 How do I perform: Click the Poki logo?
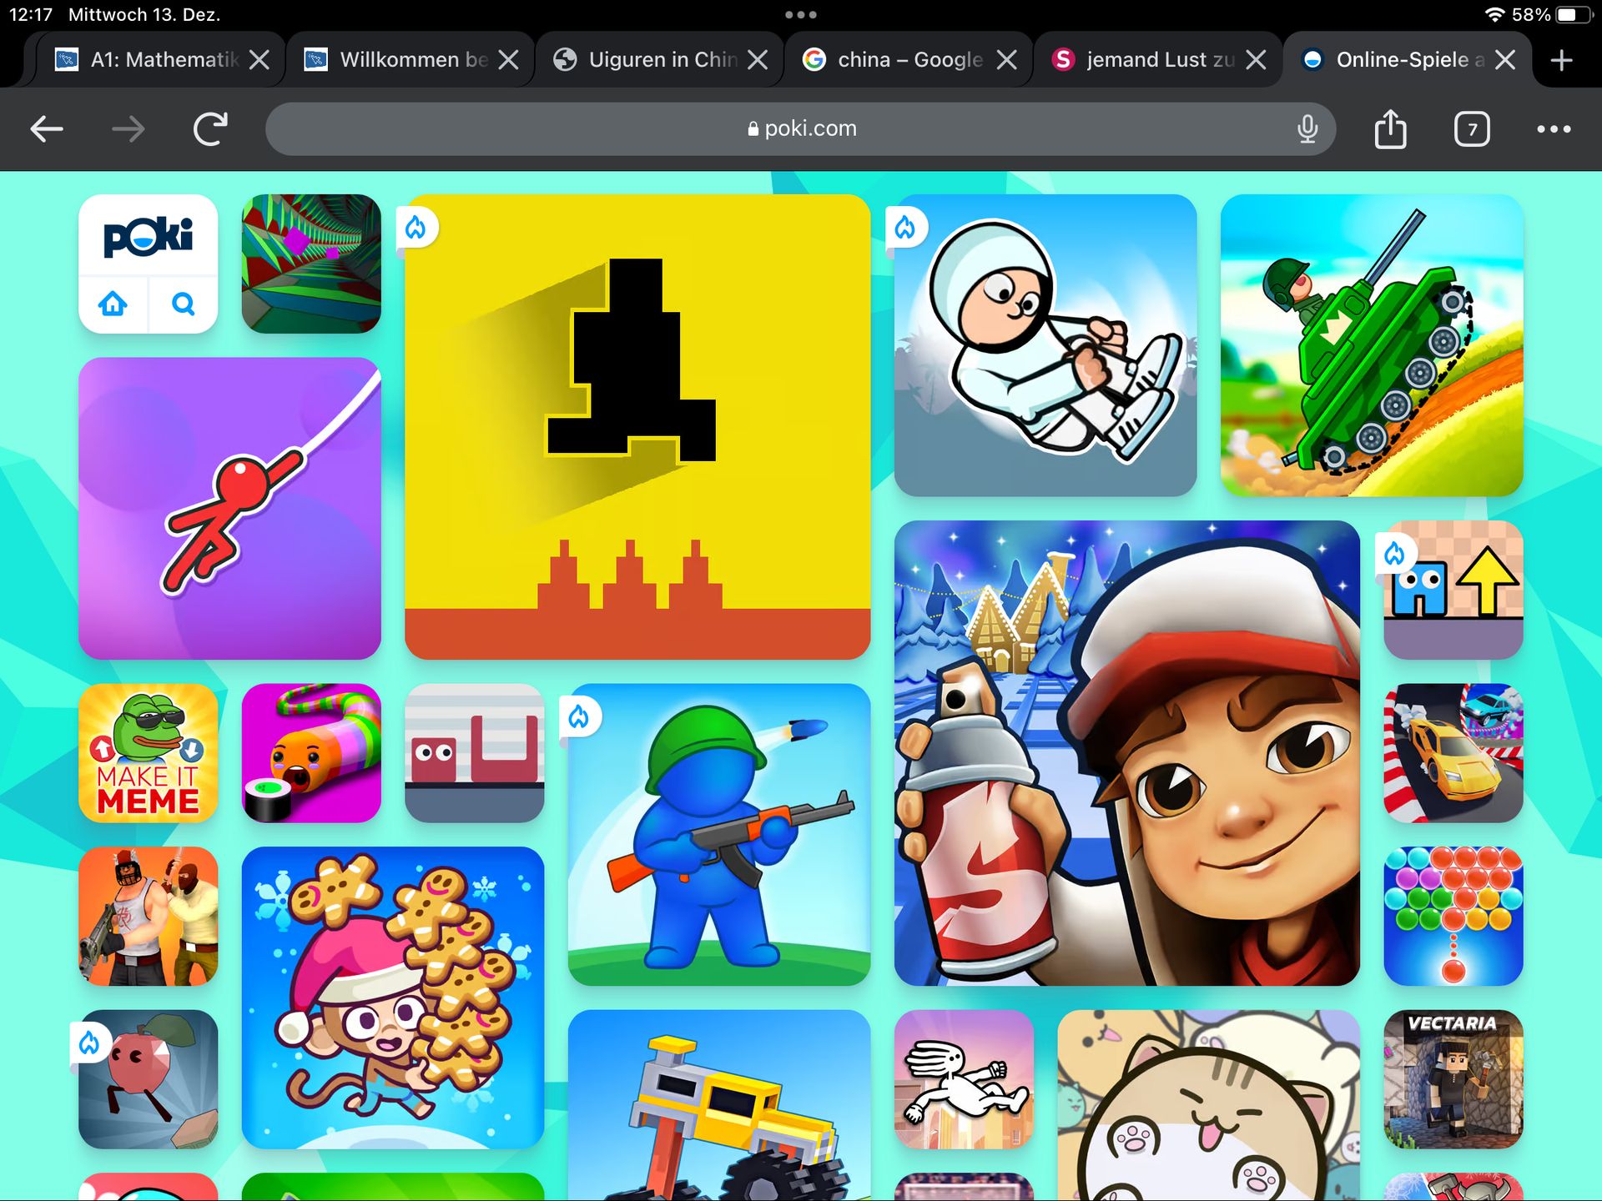pos(148,237)
